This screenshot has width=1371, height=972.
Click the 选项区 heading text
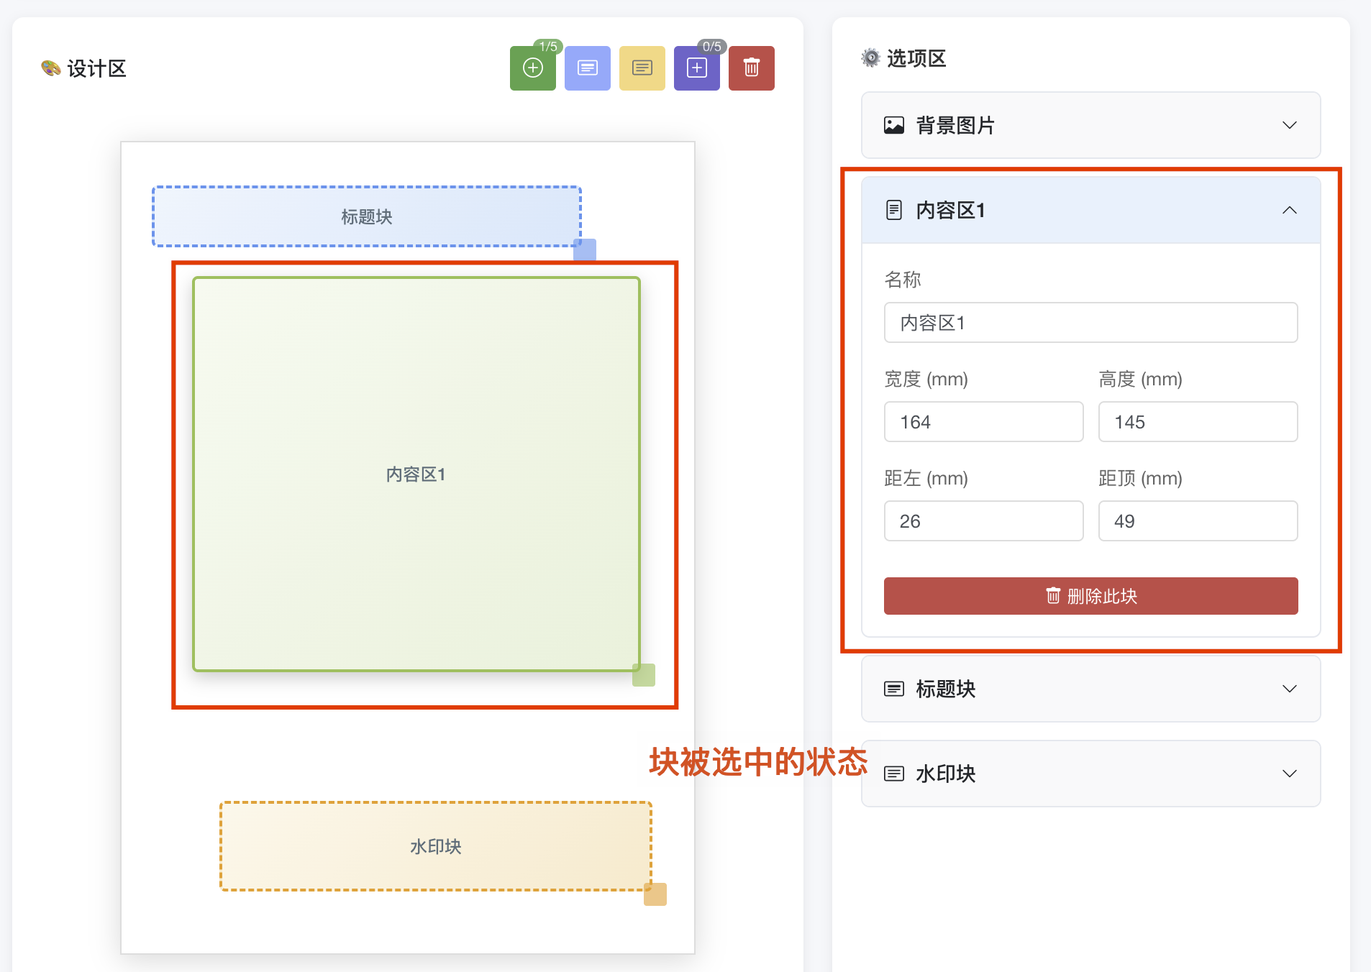coord(916,58)
